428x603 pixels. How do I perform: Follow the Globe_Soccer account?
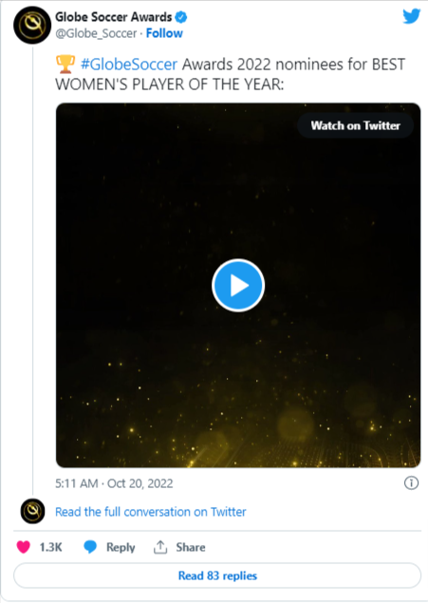click(x=164, y=33)
